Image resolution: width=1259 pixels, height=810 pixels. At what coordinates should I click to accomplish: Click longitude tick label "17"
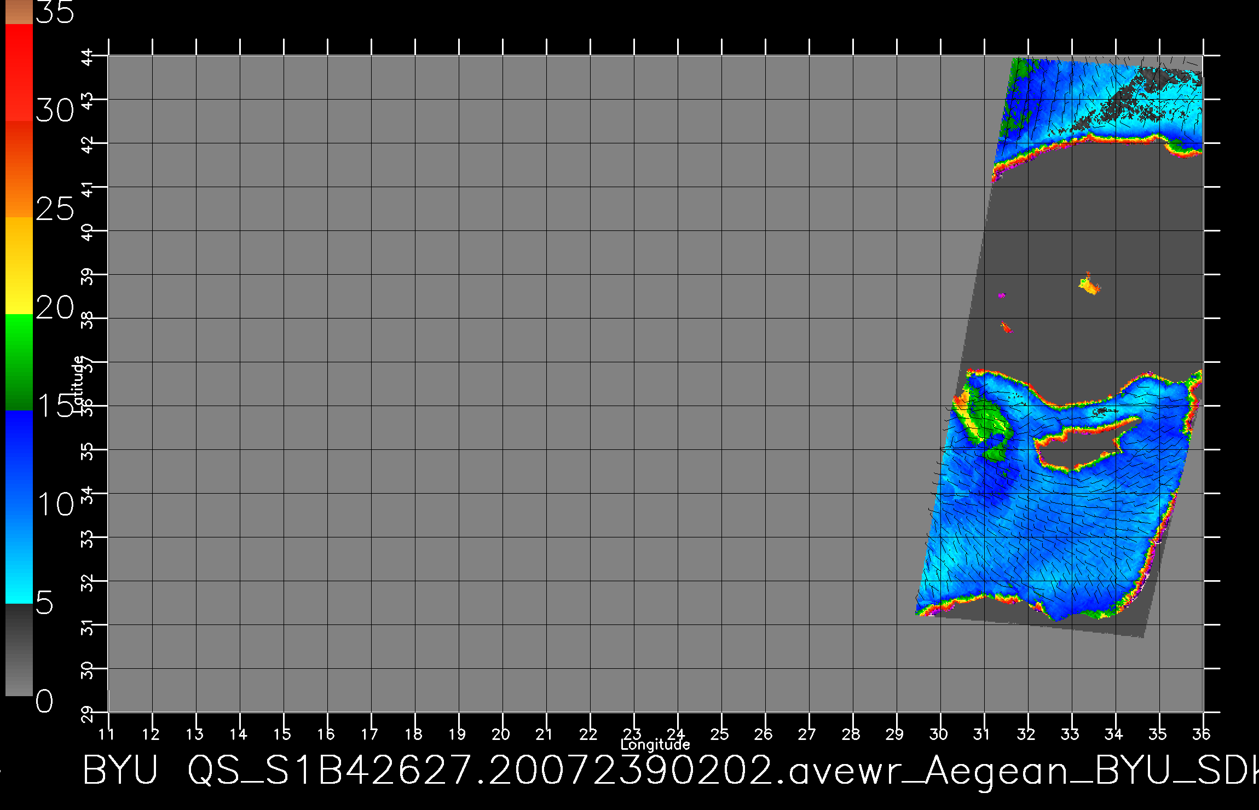tap(370, 734)
